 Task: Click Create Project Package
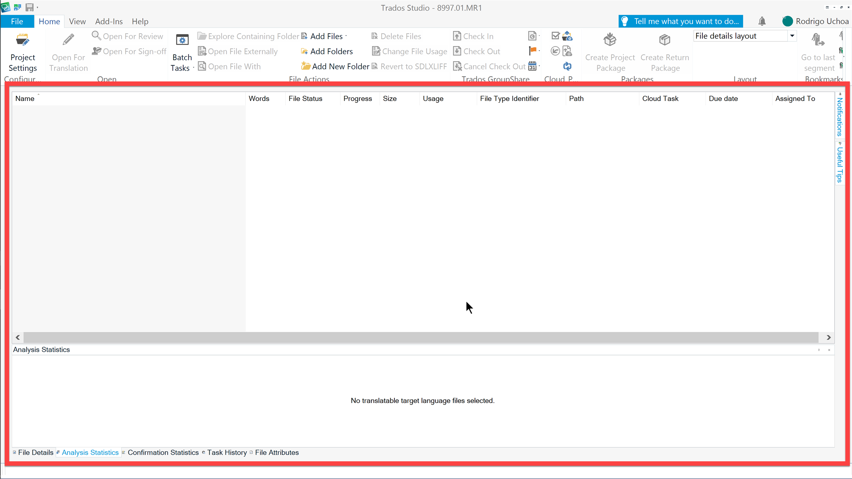coord(610,53)
